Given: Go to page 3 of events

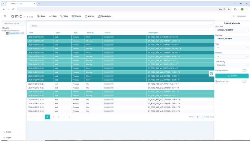Looking at the screenshot, I should point(53,117).
